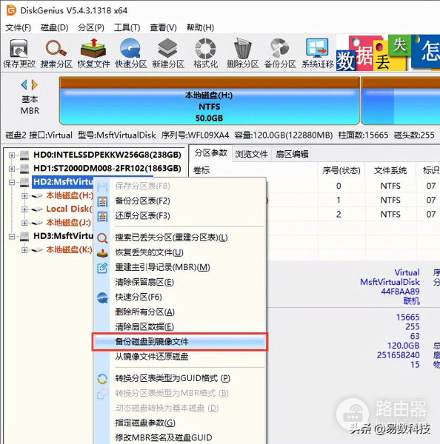Open the 恢复文件 tool
This screenshot has width=440, height=444.
pos(93,53)
